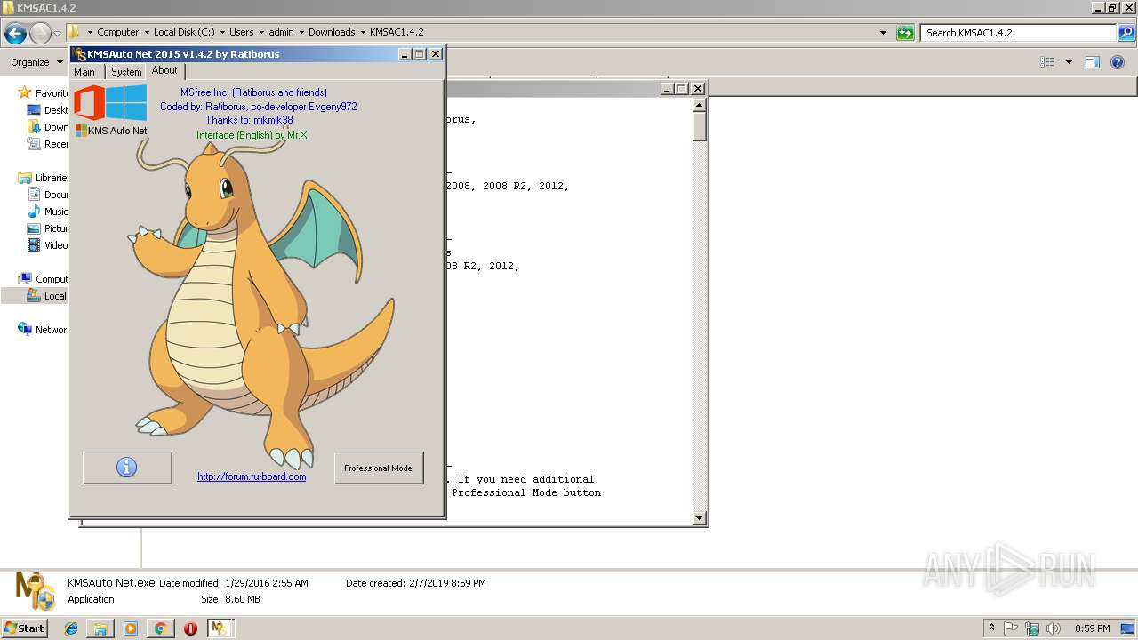The height and width of the screenshot is (640, 1138).
Task: Open Windows Media Player from taskbar
Action: (x=131, y=628)
